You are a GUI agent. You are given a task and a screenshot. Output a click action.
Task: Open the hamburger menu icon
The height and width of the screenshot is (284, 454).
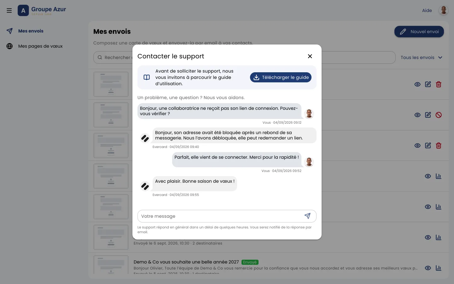click(9, 10)
